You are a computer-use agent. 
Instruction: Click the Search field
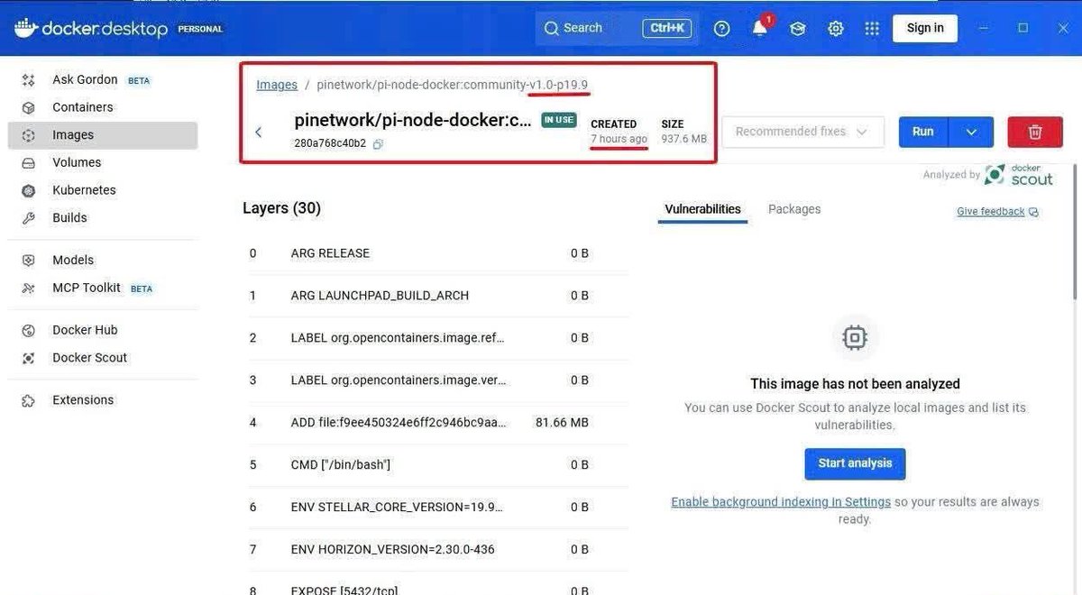[619, 28]
